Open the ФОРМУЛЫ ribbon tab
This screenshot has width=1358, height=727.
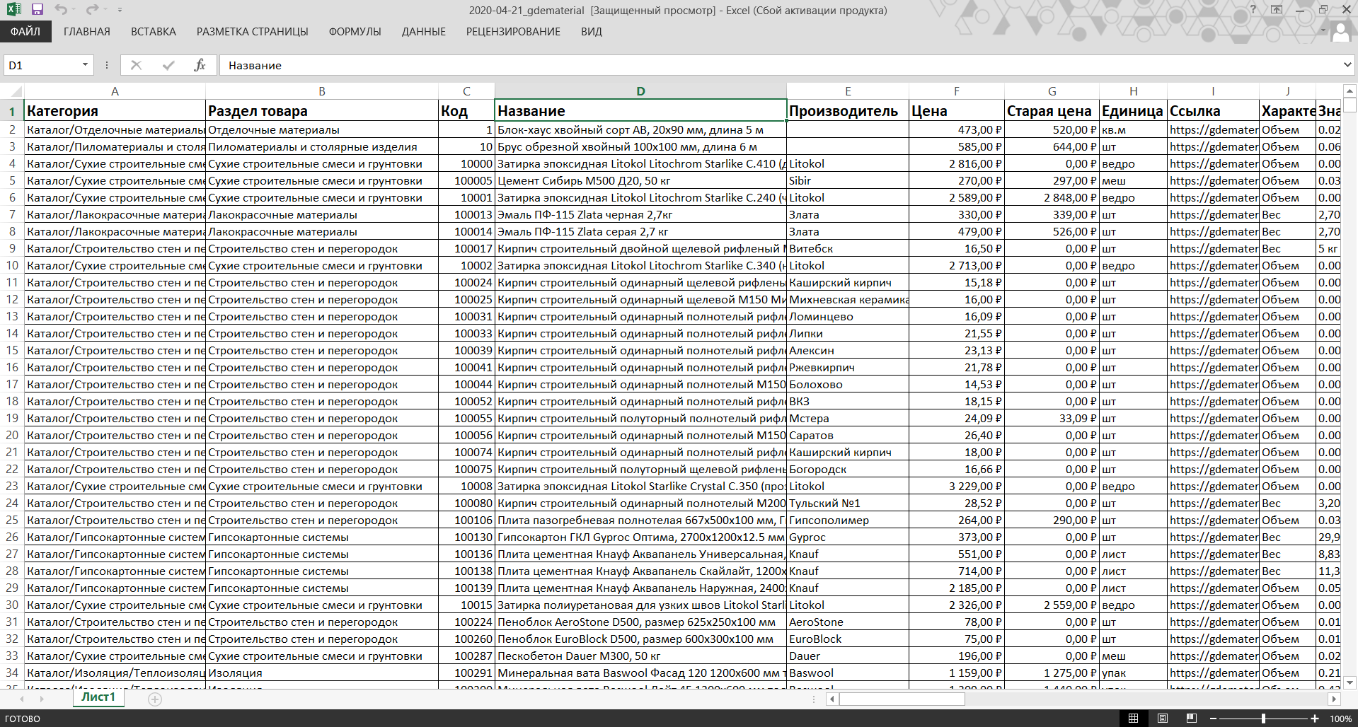(x=355, y=32)
